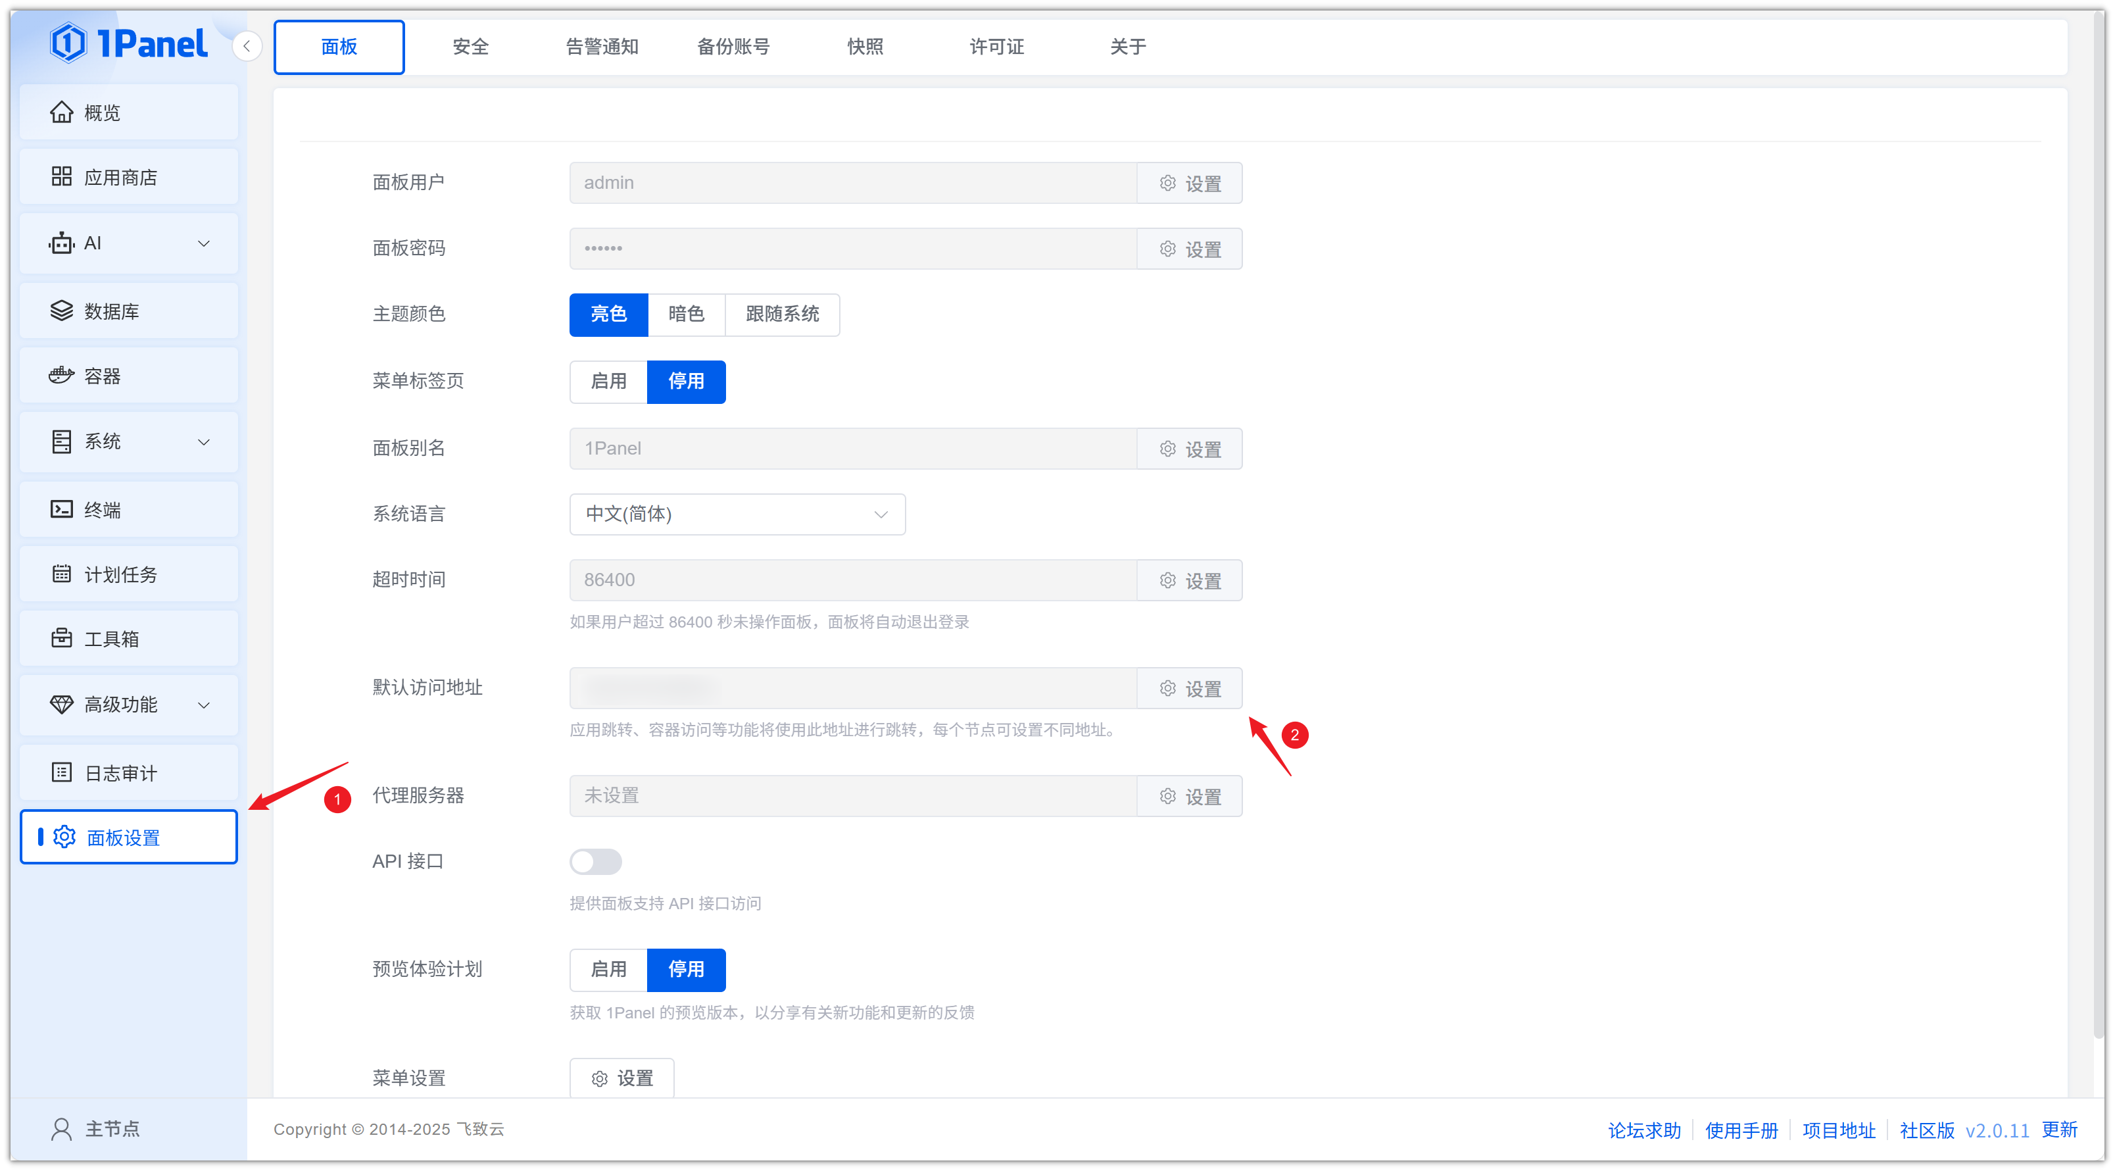Viewport: 2115px width, 1171px height.
Task: Open 容器 via the docker whale icon
Action: pyautogui.click(x=62, y=375)
